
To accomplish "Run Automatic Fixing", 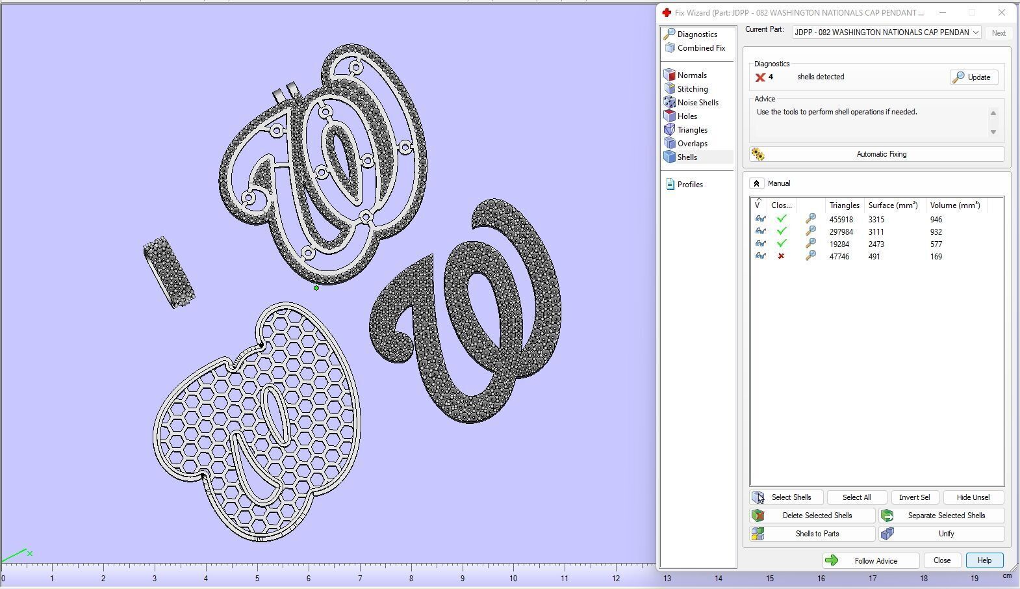I will (877, 154).
